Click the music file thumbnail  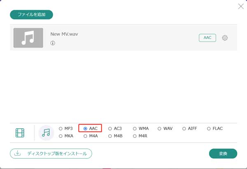click(28, 38)
